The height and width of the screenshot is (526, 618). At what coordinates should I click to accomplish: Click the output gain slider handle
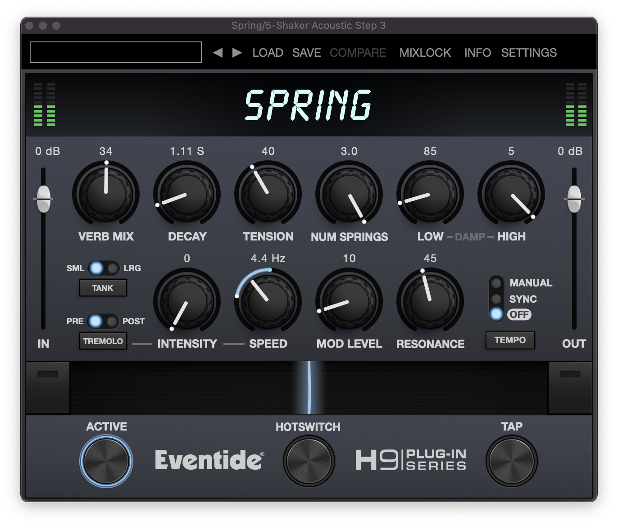[x=574, y=199]
